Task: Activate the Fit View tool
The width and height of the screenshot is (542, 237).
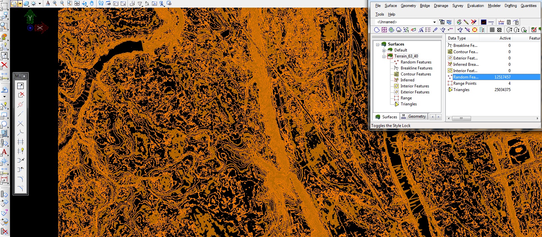Action: coord(77,3)
